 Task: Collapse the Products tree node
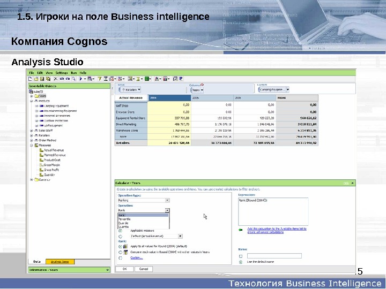coord(32,101)
